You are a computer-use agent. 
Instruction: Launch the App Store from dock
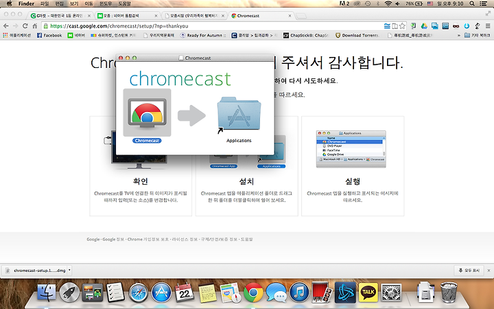click(x=161, y=293)
